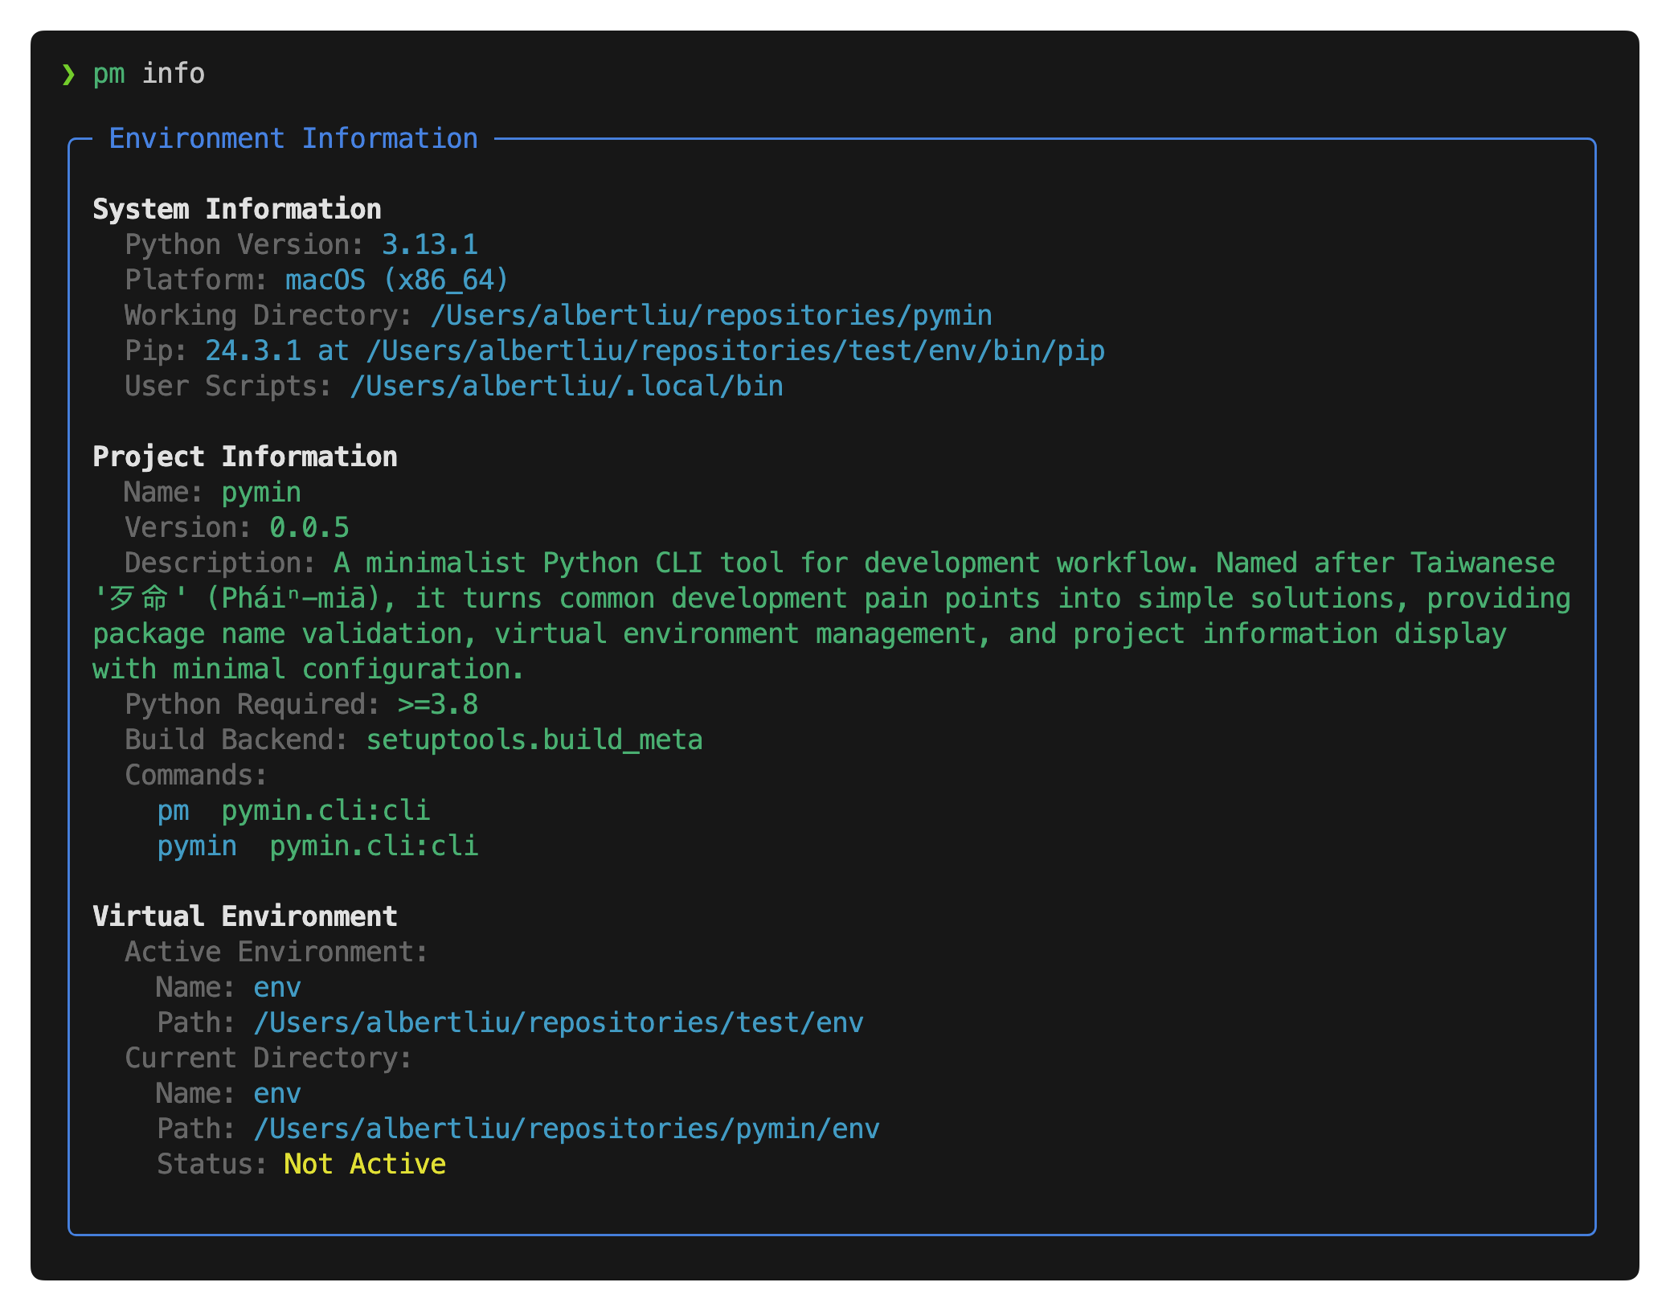Click the platform value macOS (x86_64)
The height and width of the screenshot is (1311, 1670).
[397, 281]
